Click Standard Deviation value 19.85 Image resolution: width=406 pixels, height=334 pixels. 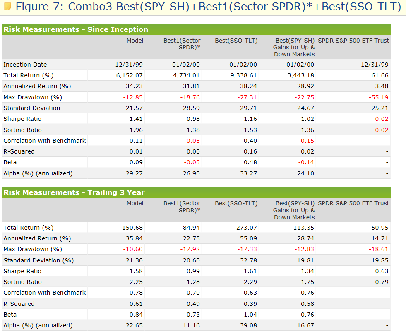pyautogui.click(x=380, y=260)
